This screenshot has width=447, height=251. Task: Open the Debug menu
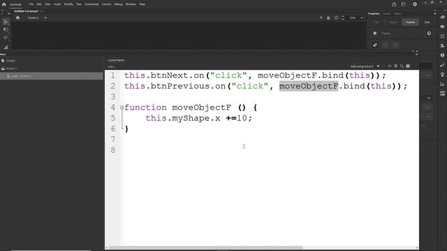point(118,4)
